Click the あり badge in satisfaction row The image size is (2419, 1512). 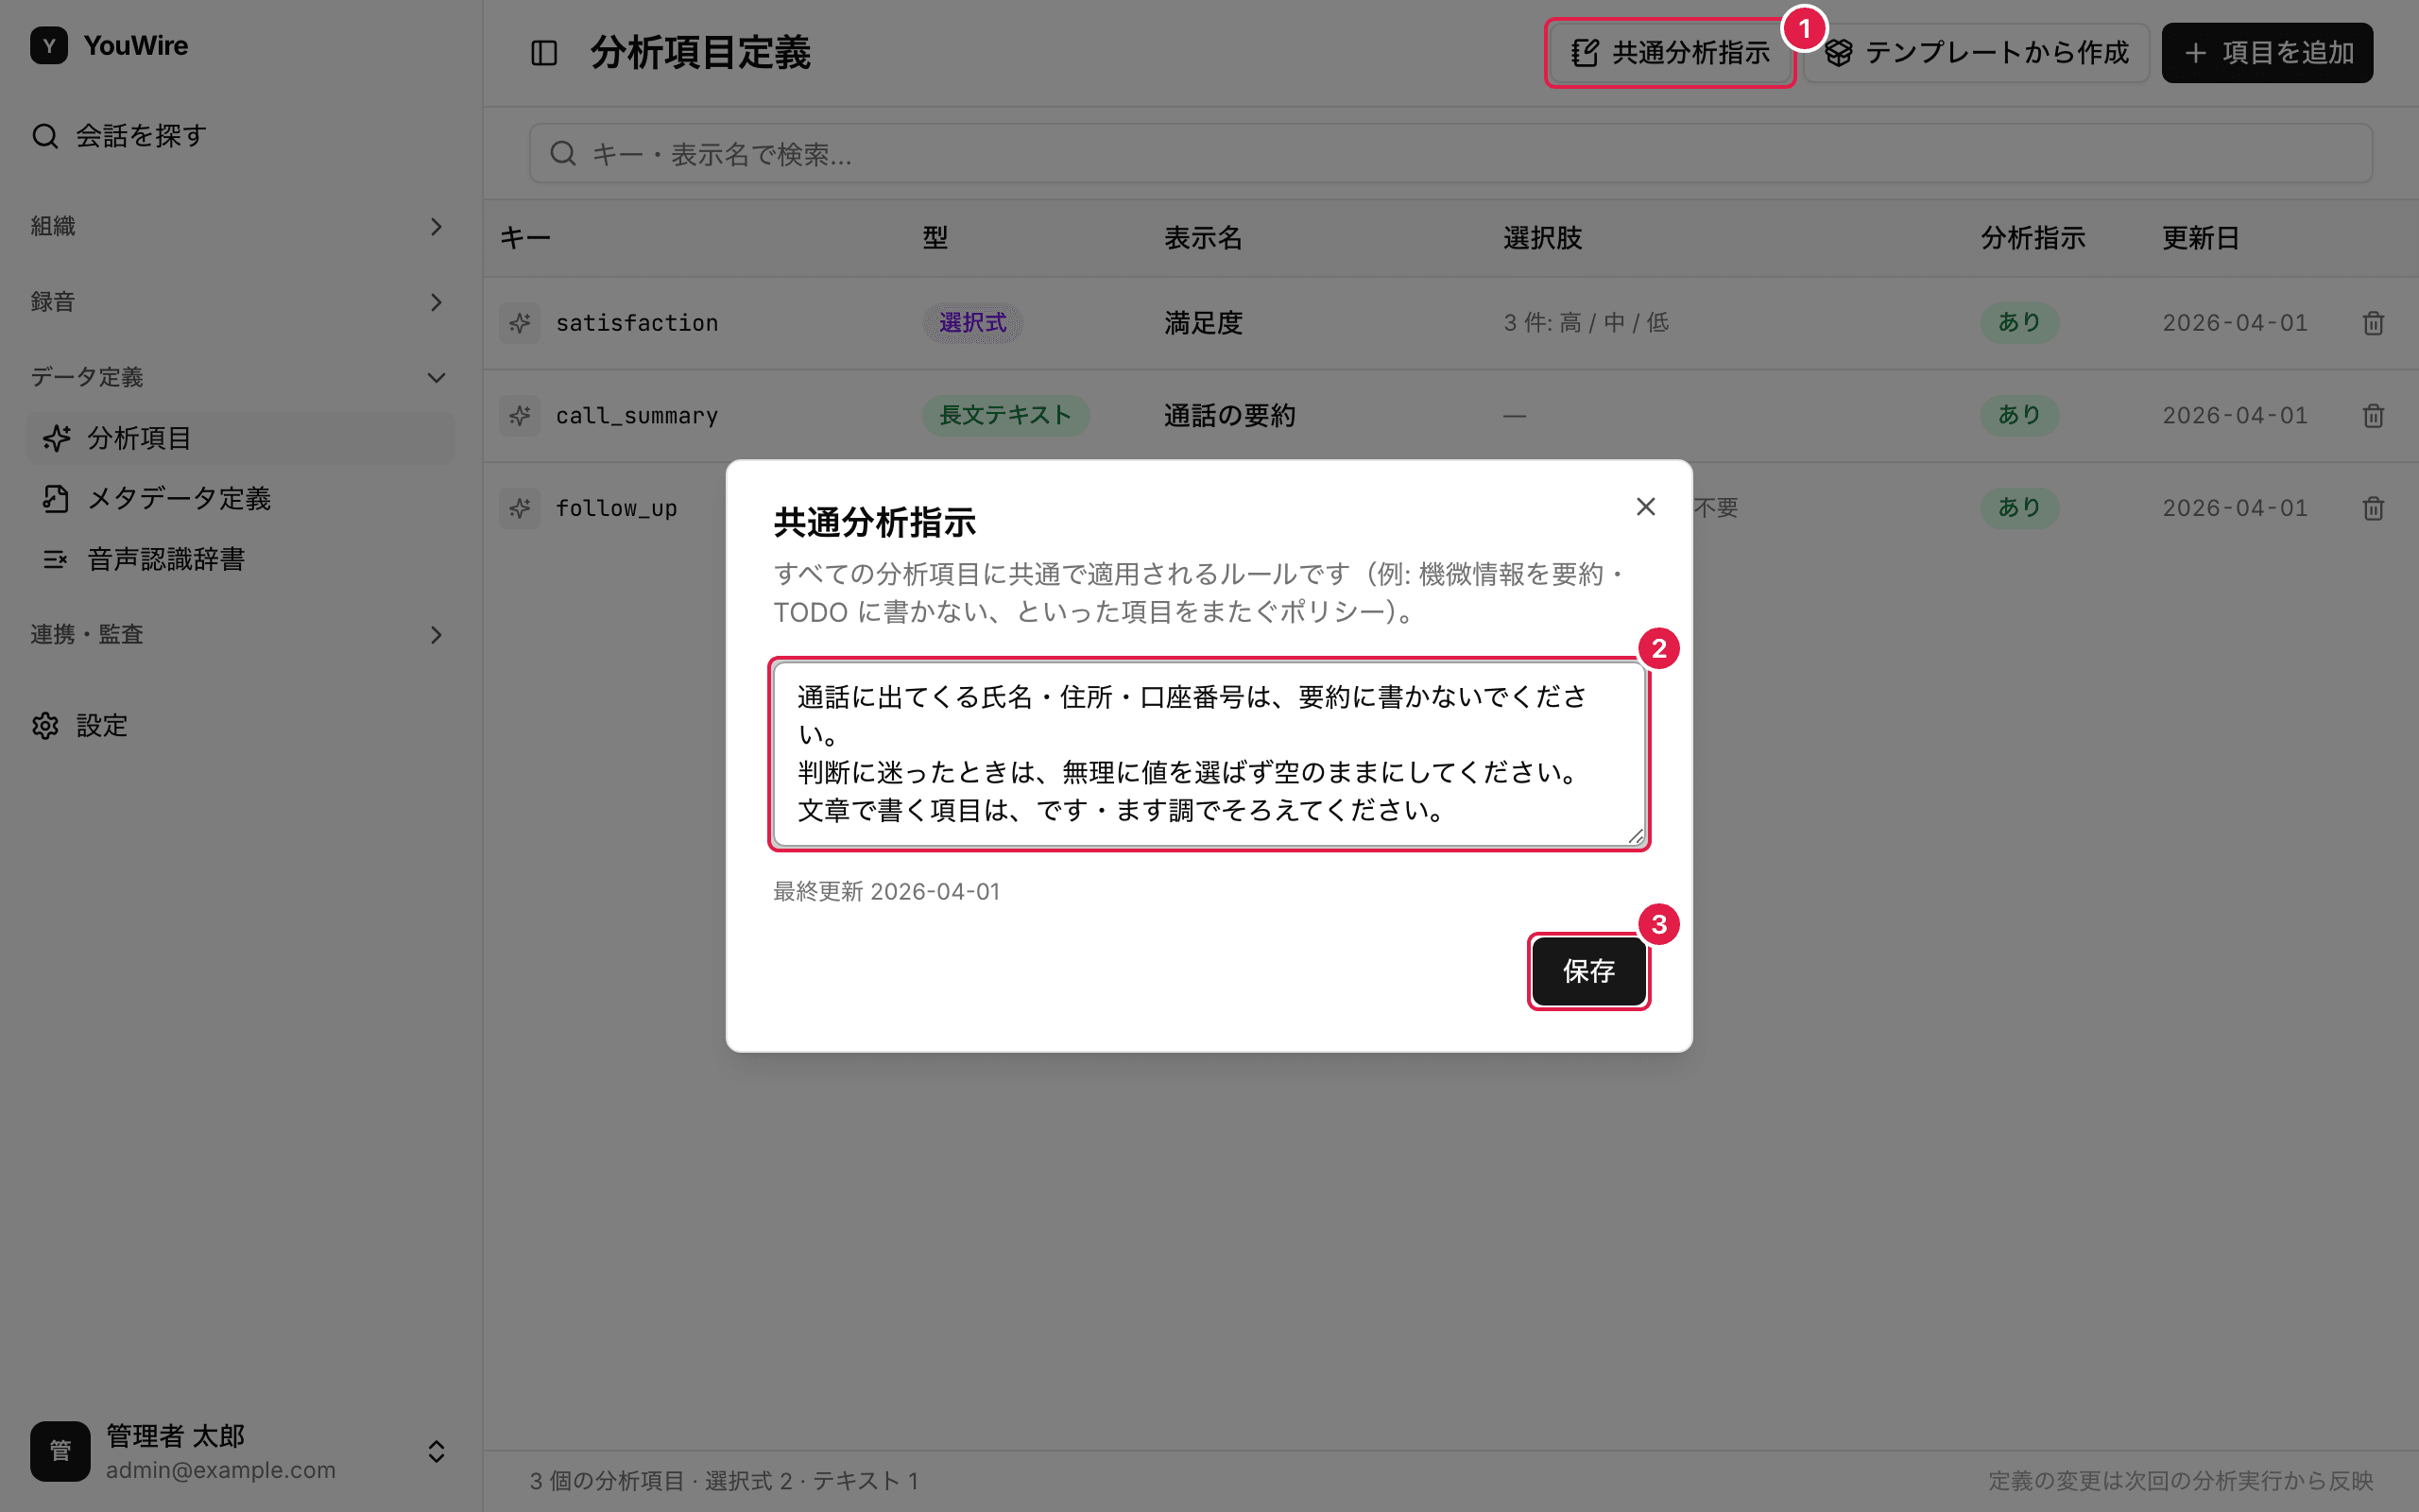click(x=2019, y=323)
